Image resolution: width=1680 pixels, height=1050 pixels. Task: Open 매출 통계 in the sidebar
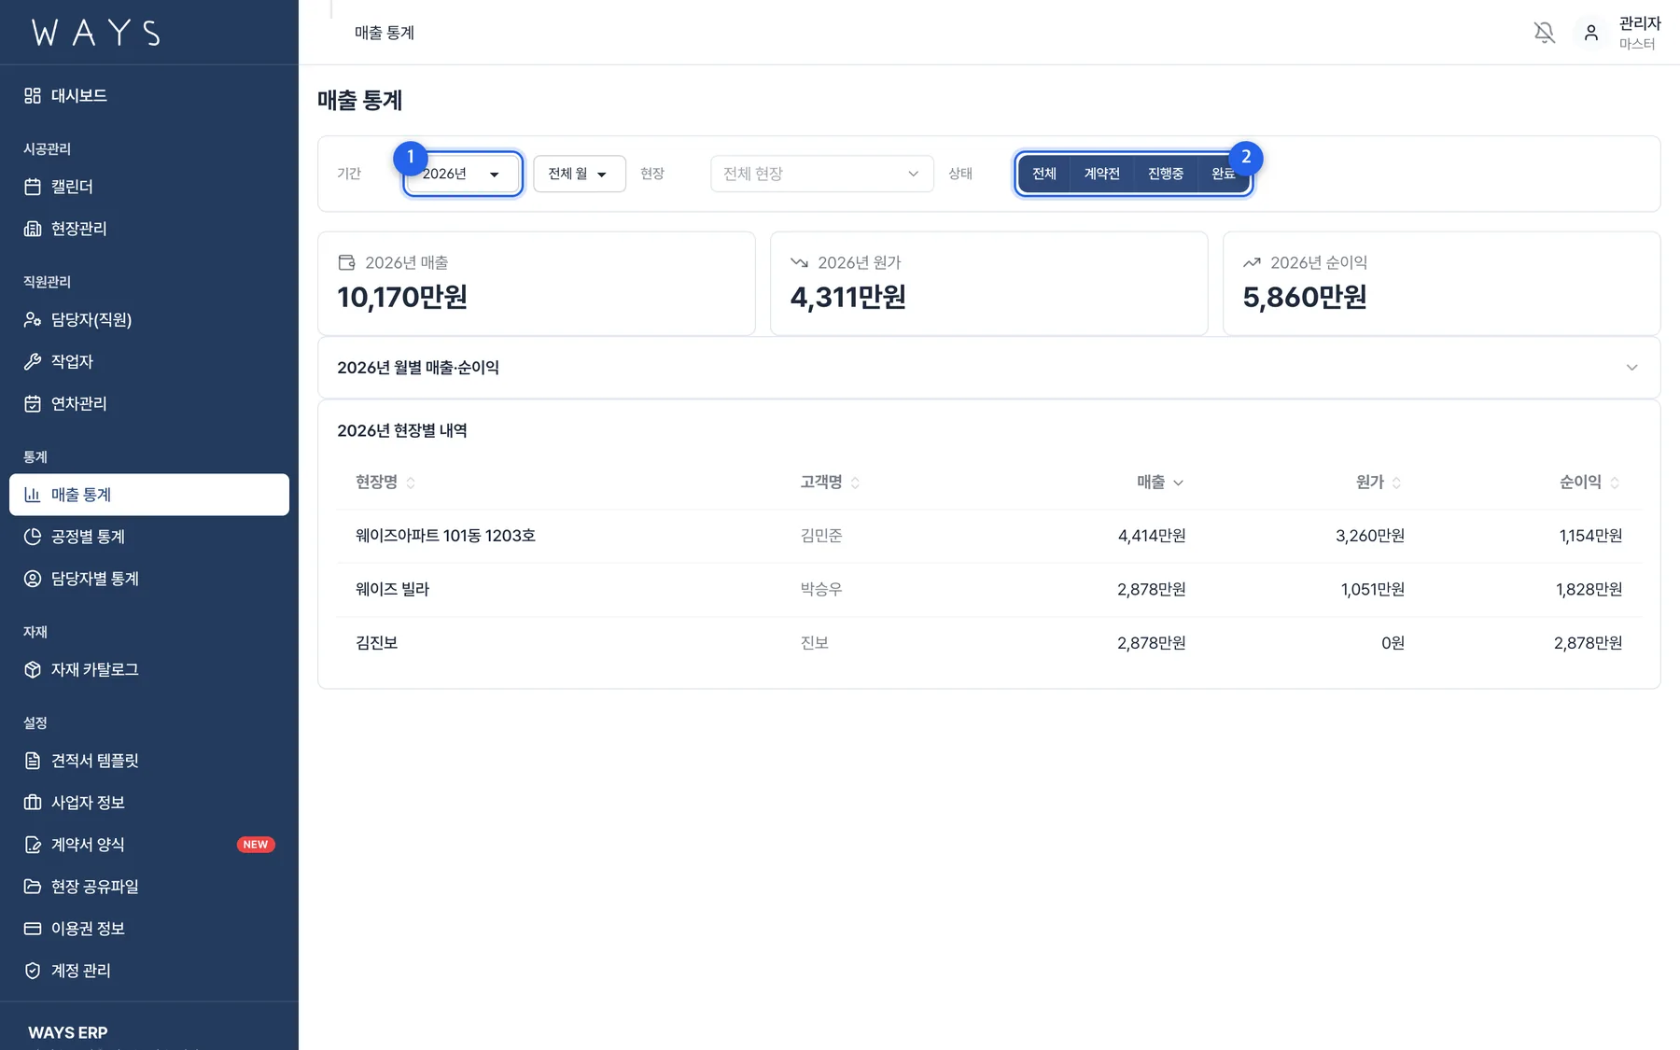149,495
